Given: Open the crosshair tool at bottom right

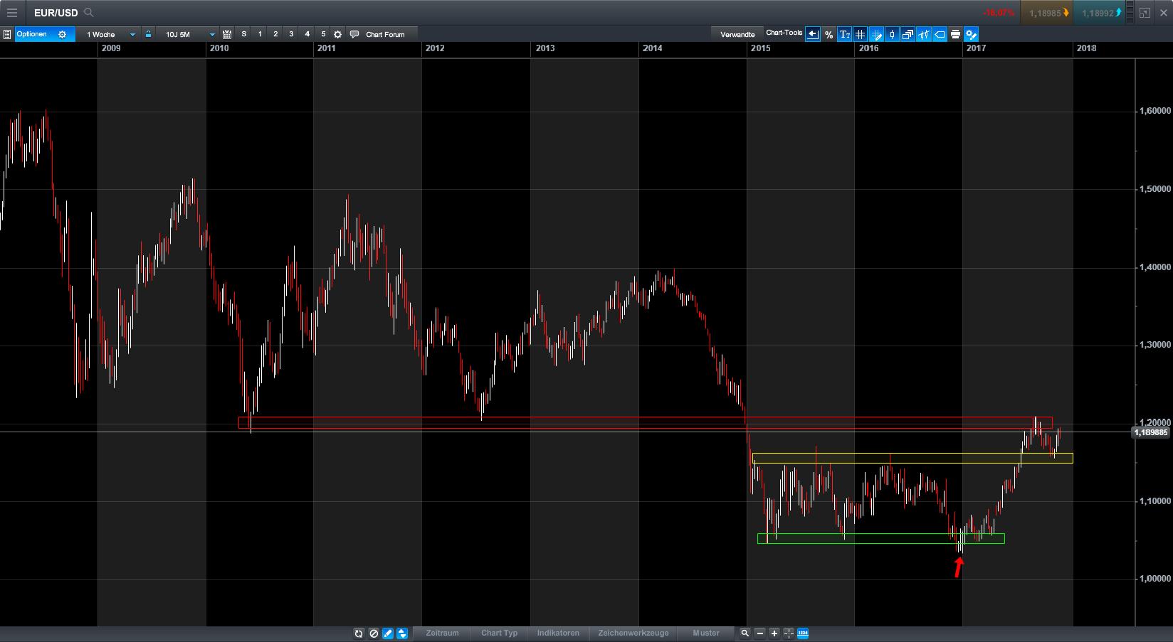Looking at the screenshot, I should tap(788, 633).
